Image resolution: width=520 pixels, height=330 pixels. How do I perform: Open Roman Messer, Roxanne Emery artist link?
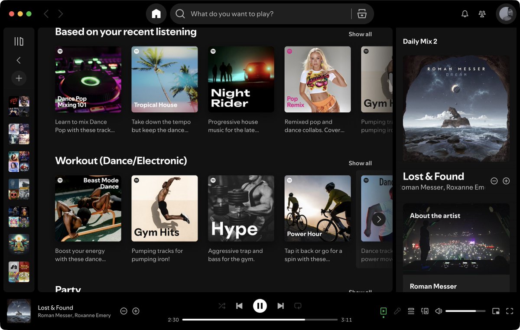coord(74,315)
